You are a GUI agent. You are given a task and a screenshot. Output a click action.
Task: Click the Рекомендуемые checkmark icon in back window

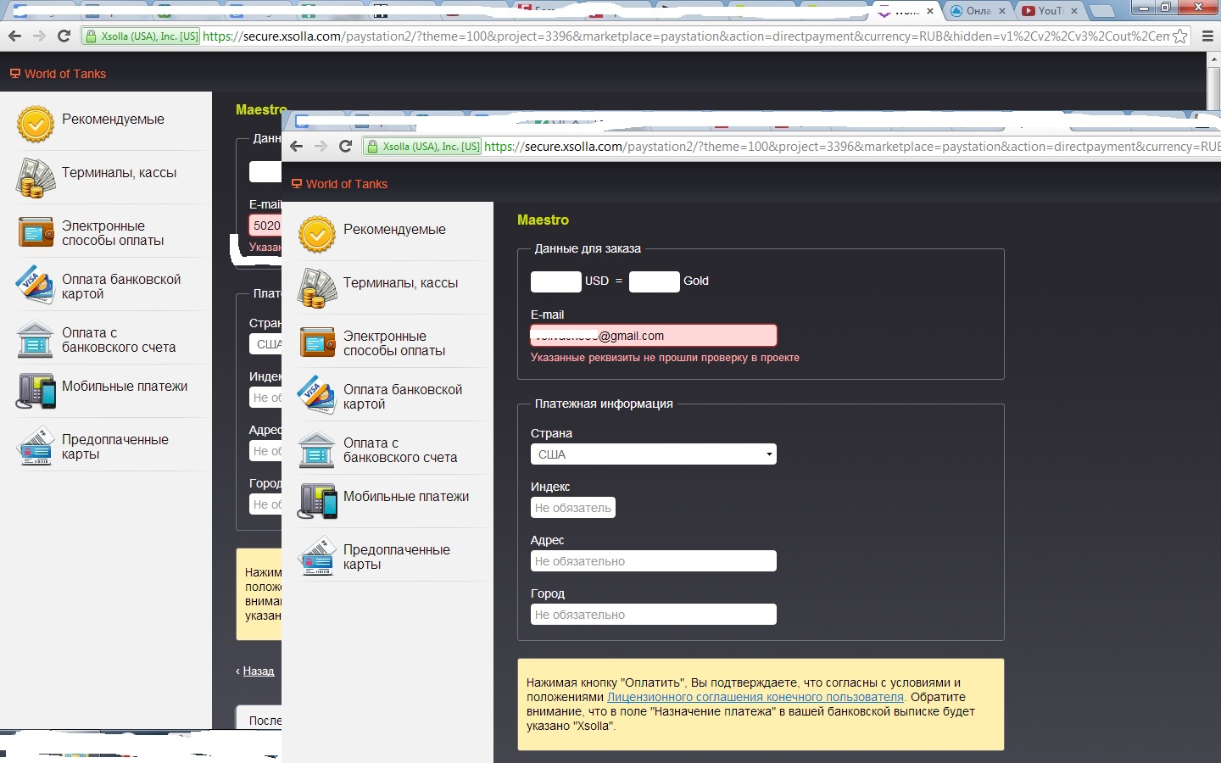[36, 125]
